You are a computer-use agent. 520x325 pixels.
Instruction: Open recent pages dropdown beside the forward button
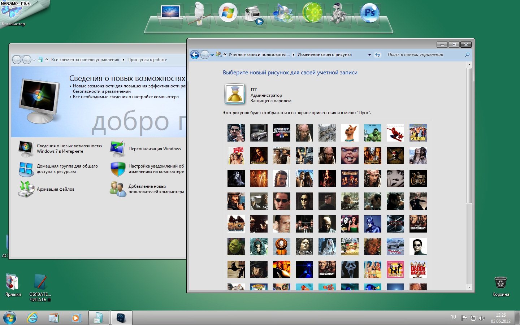click(x=212, y=55)
